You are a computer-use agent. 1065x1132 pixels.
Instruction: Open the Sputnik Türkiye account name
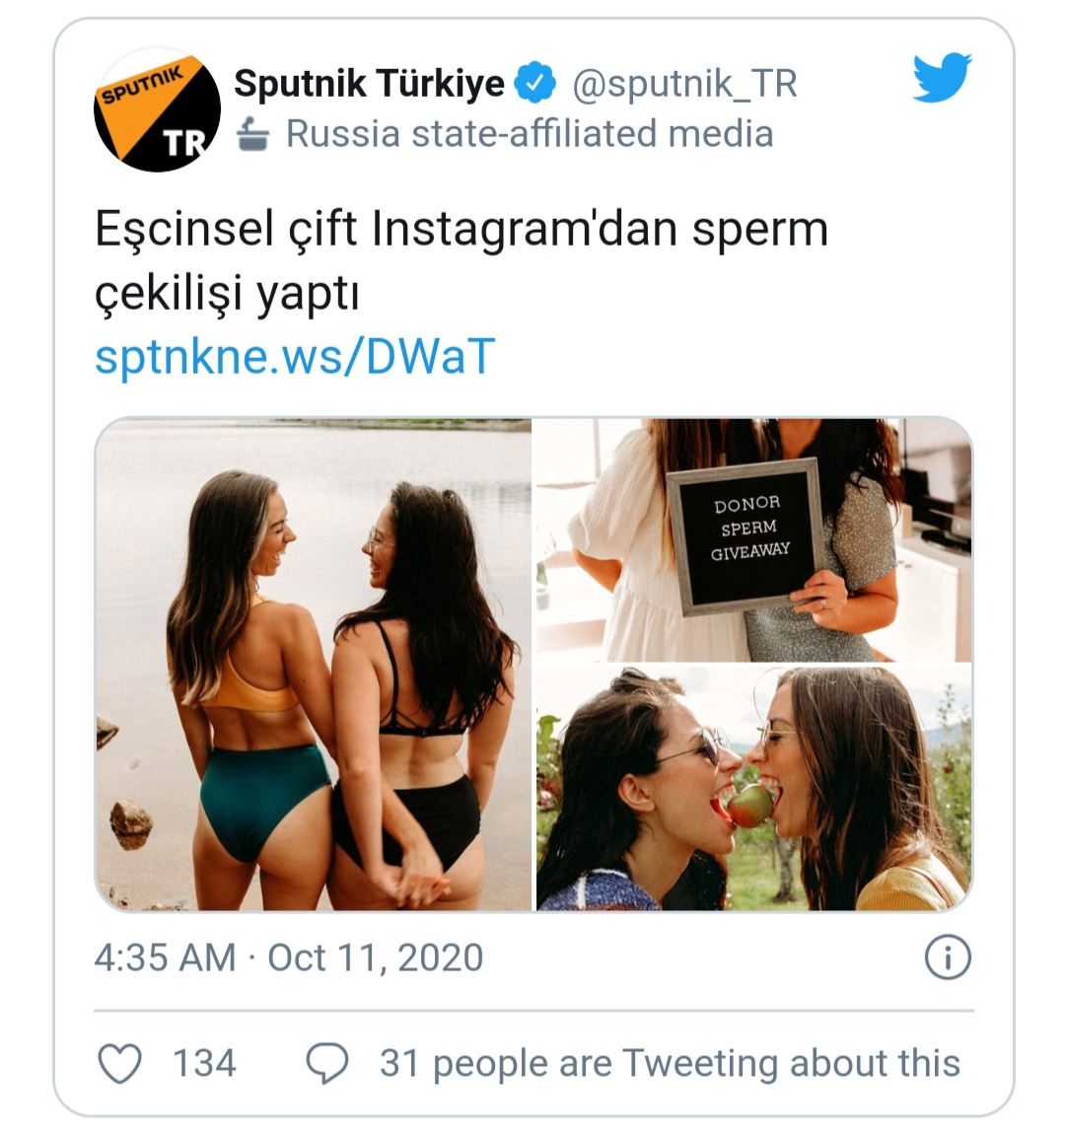[x=369, y=83]
